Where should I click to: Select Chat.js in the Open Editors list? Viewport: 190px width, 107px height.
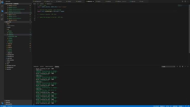(x=18, y=9)
